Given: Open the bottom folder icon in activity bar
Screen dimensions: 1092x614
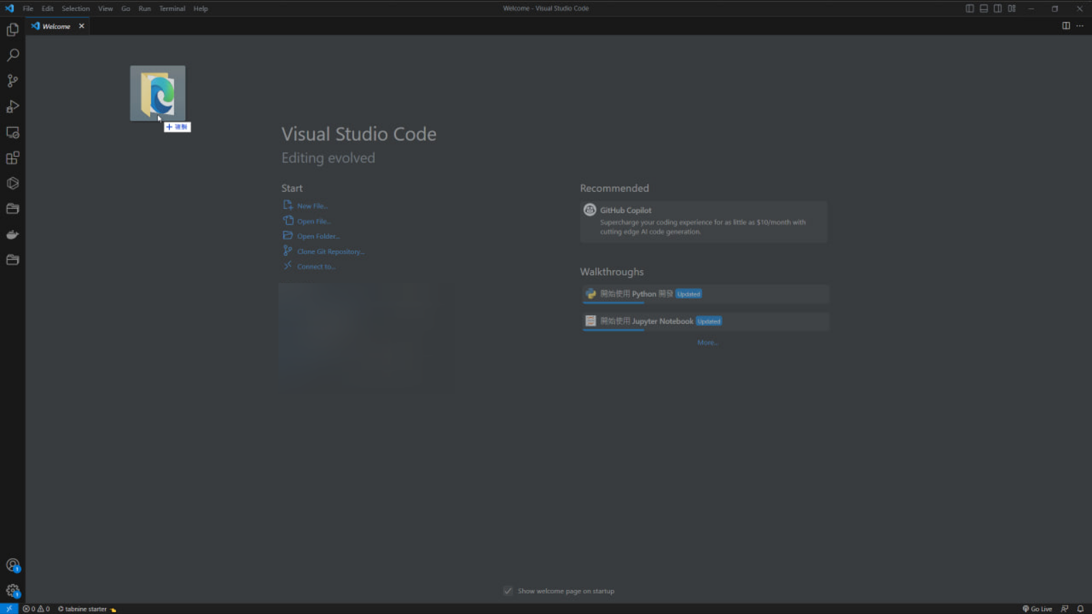Looking at the screenshot, I should pyautogui.click(x=12, y=260).
